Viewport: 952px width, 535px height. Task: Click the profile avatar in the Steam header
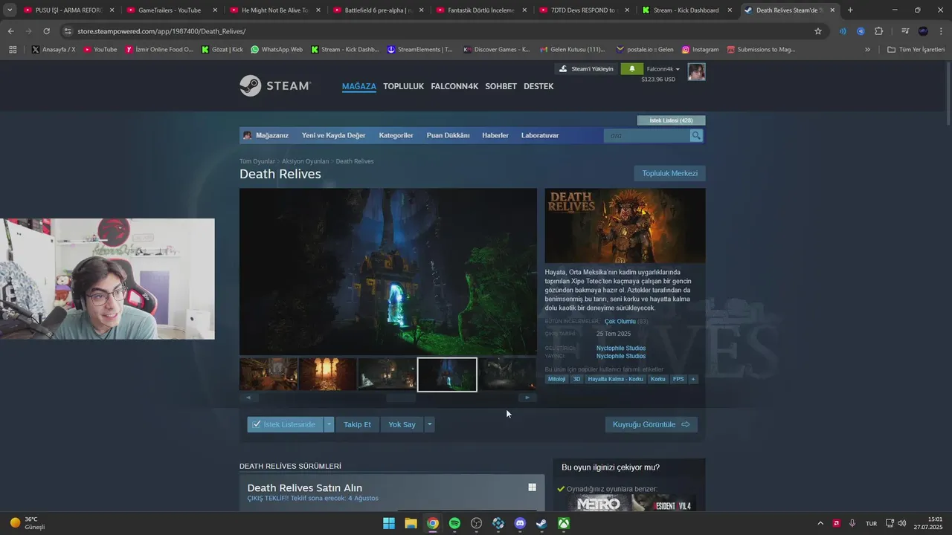pyautogui.click(x=696, y=72)
